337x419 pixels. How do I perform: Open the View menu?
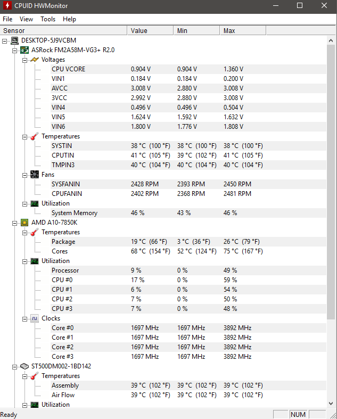[x=26, y=19]
